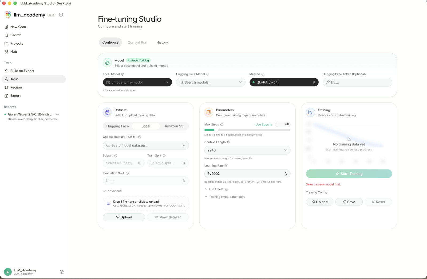Show info for Hugging Face Model
The width and height of the screenshot is (427, 279).
[208, 74]
